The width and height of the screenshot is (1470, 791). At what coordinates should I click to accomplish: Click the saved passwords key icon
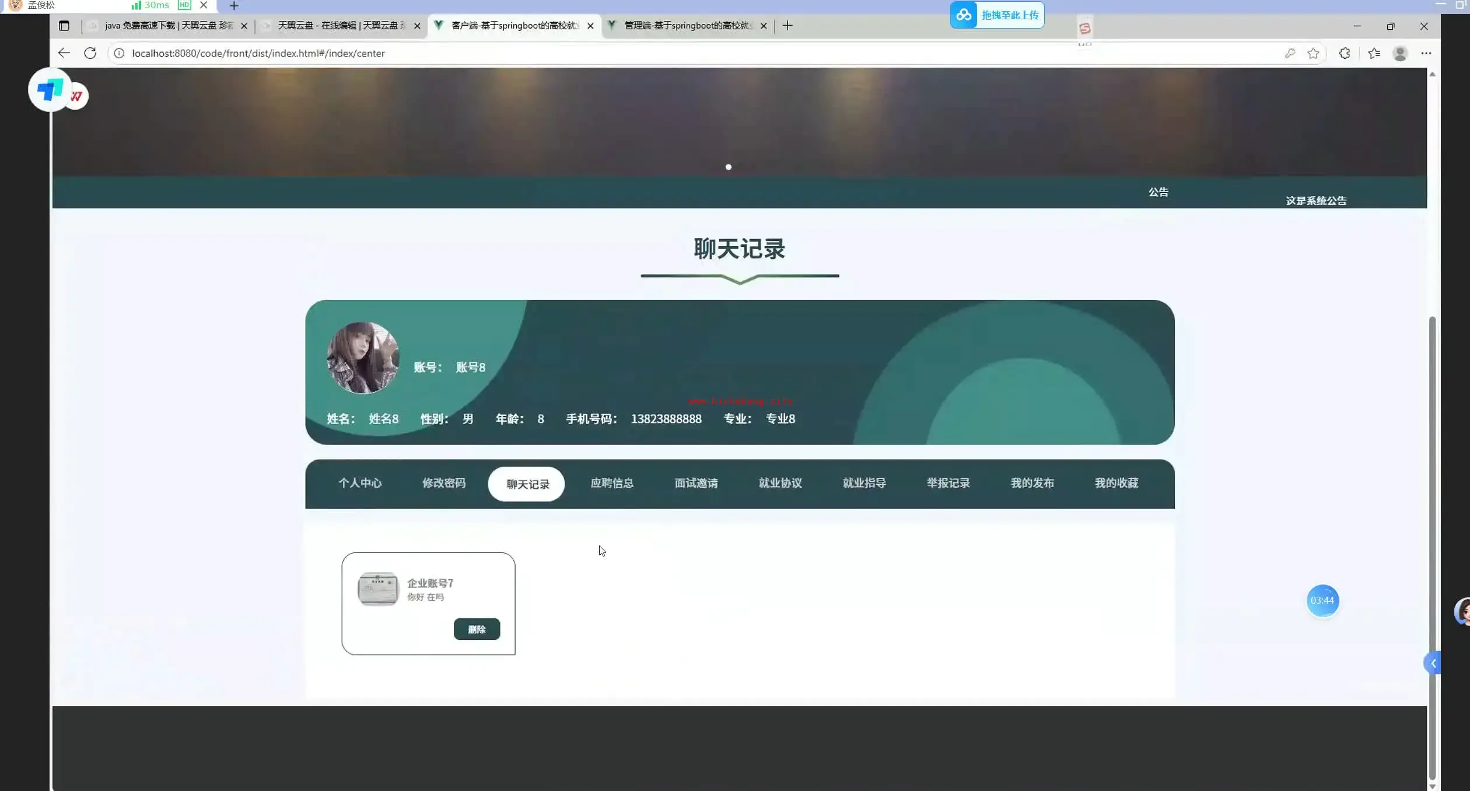(1290, 53)
